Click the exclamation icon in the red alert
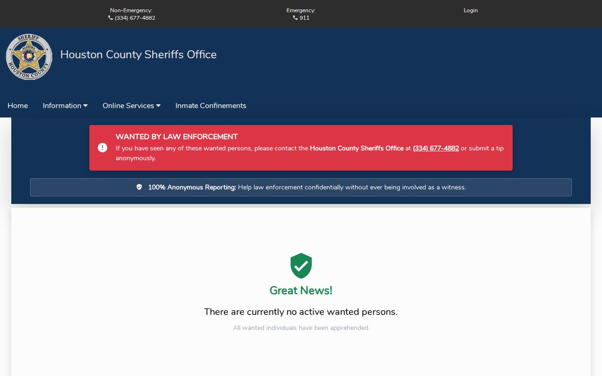 [x=103, y=148]
